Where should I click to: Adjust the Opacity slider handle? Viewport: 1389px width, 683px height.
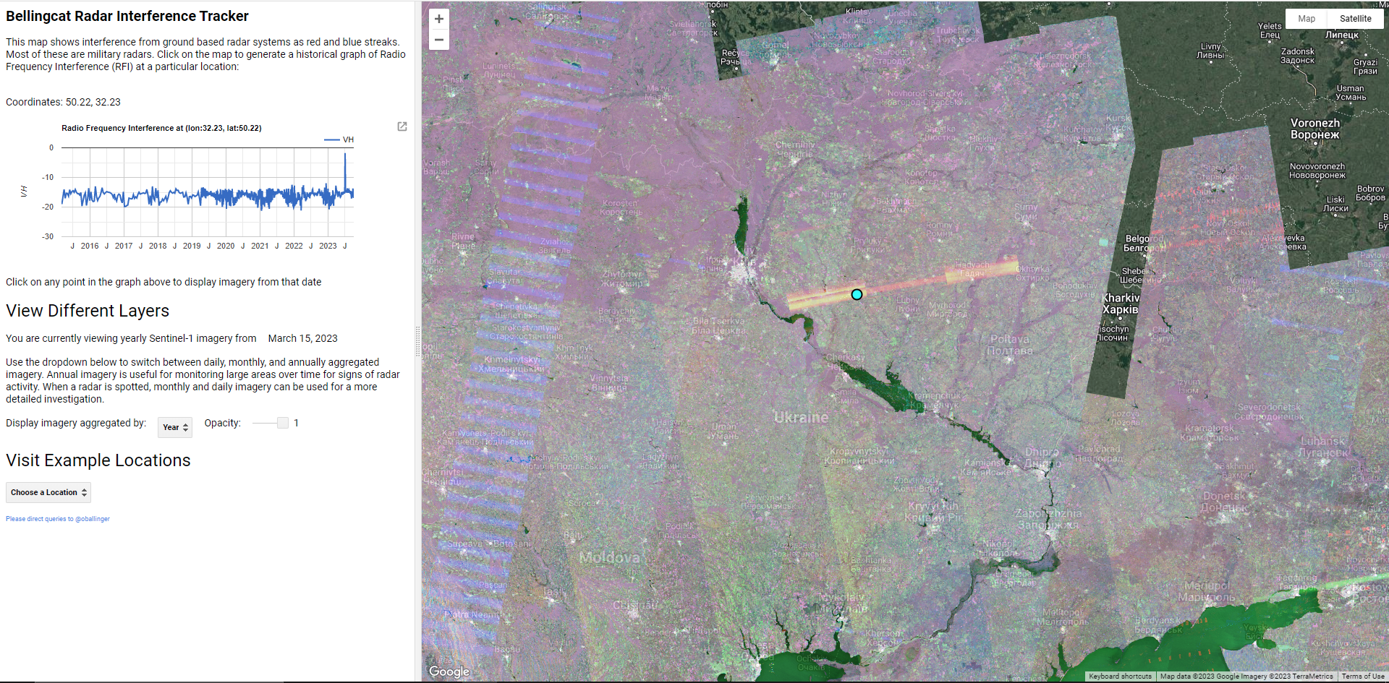pyautogui.click(x=283, y=423)
